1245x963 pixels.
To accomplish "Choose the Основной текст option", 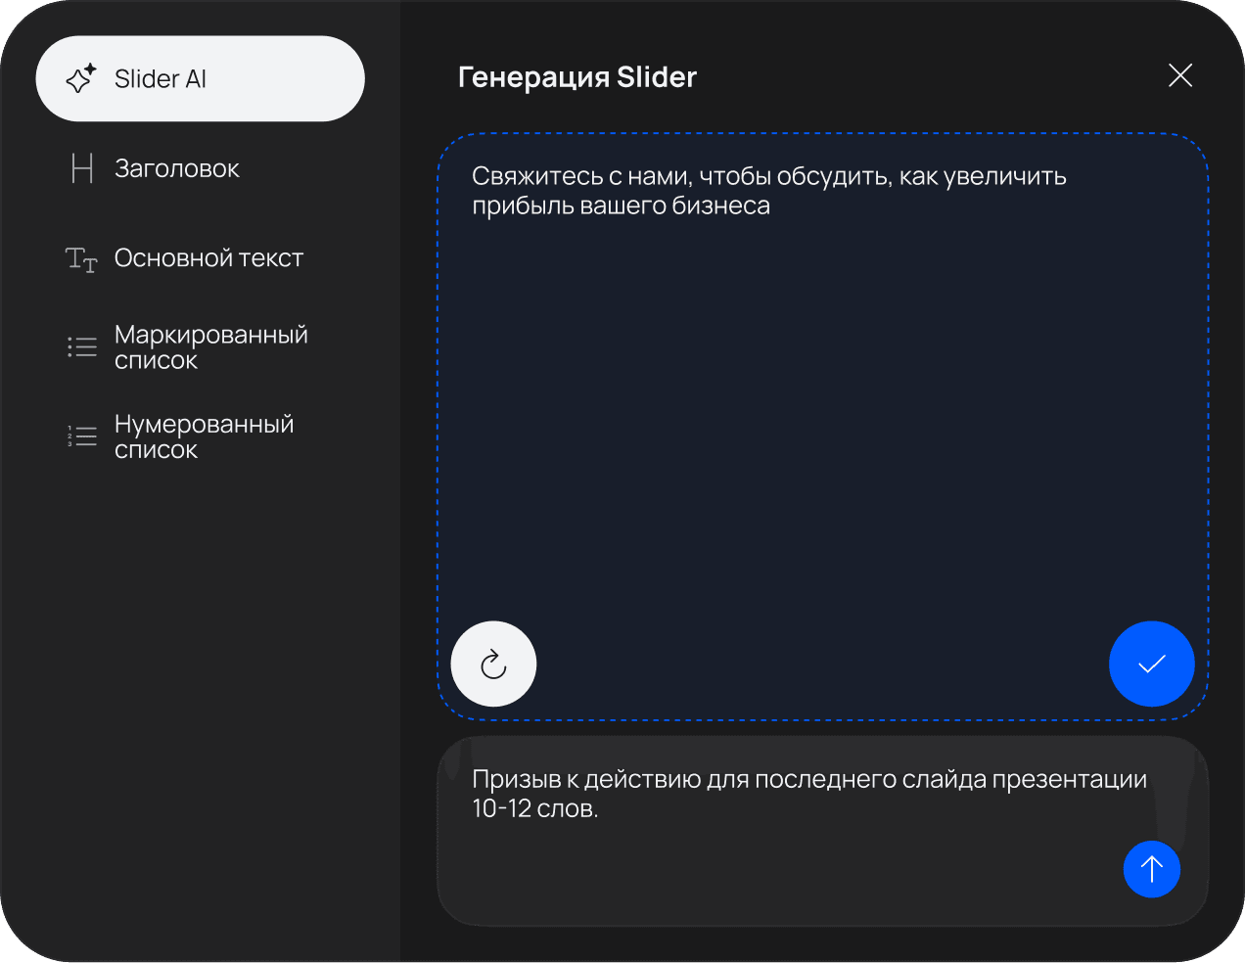I will pyautogui.click(x=208, y=258).
